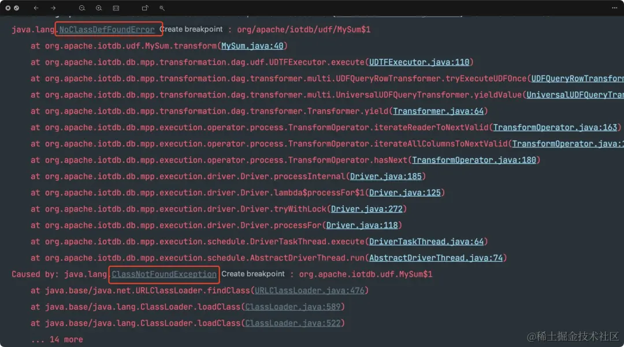
Task: Close the image viewer with the X icon
Action: tap(8, 8)
